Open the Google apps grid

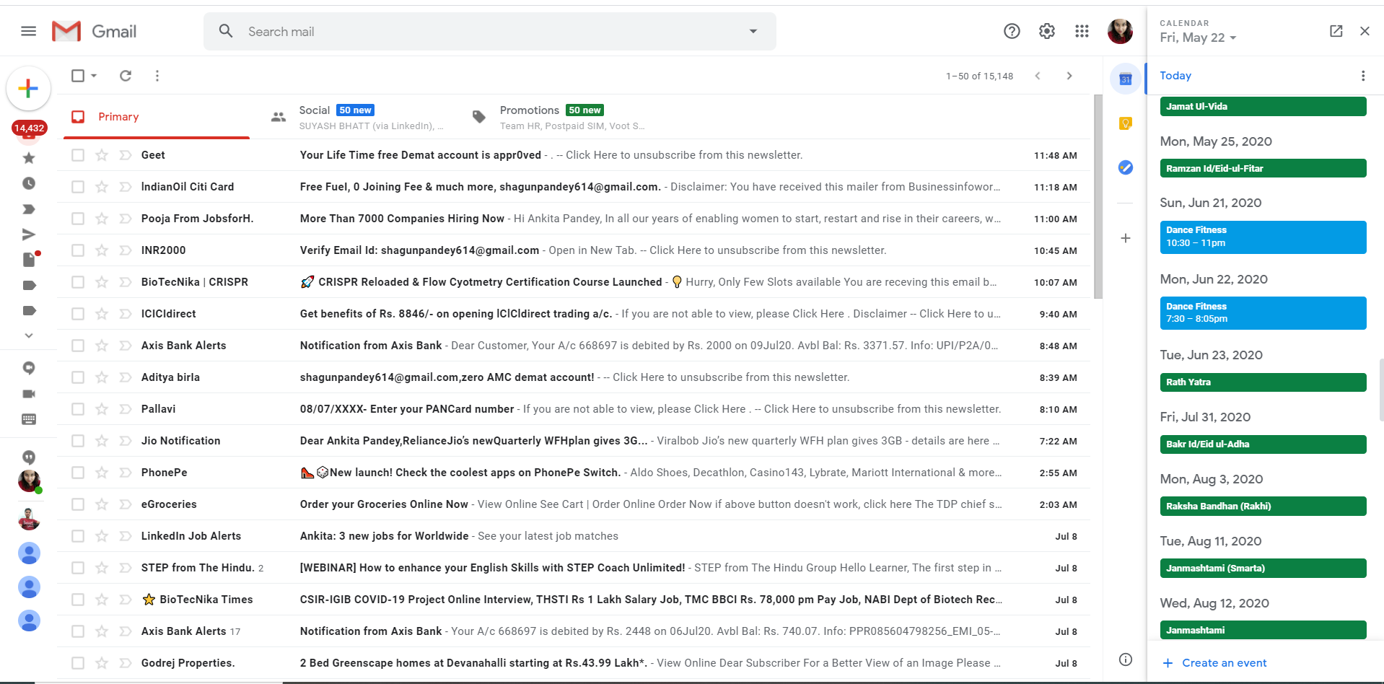(x=1082, y=31)
